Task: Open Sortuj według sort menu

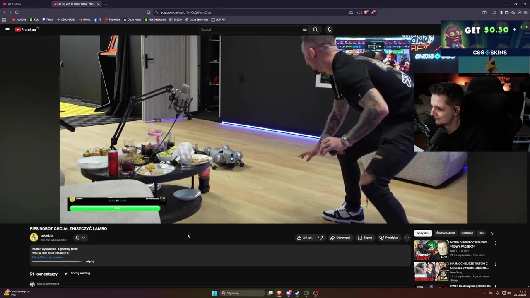Action: click(x=77, y=273)
